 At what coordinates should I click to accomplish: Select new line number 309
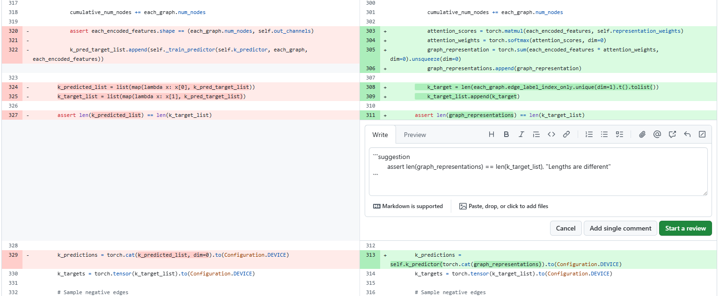(x=370, y=96)
